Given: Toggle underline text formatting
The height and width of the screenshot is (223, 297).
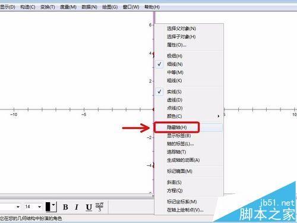Looking at the screenshot, I should pos(89,208).
